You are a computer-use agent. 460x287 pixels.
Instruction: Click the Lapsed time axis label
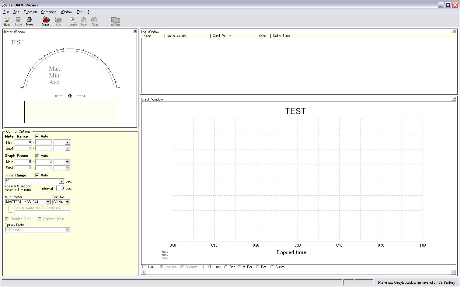point(291,252)
